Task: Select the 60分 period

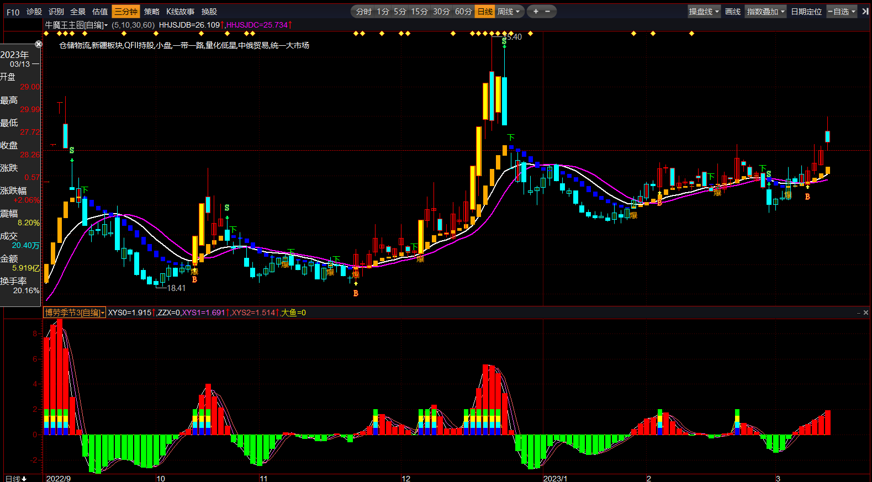Action: pos(463,12)
